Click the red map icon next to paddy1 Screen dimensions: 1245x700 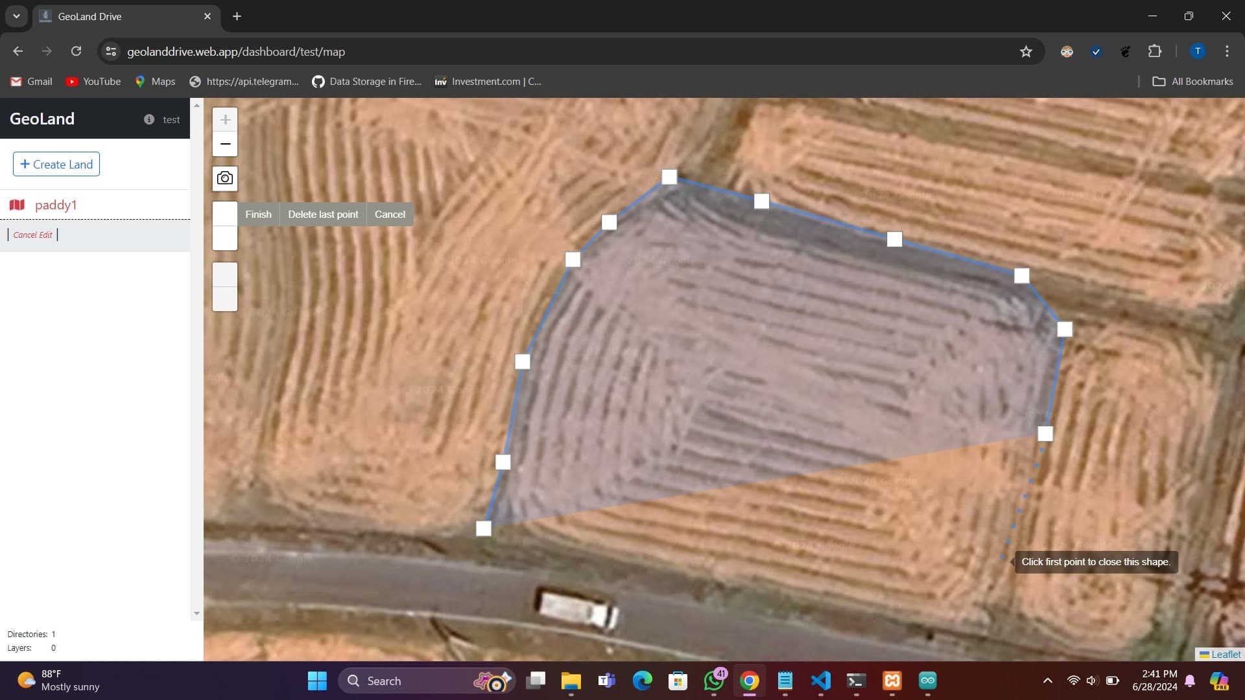pos(18,205)
